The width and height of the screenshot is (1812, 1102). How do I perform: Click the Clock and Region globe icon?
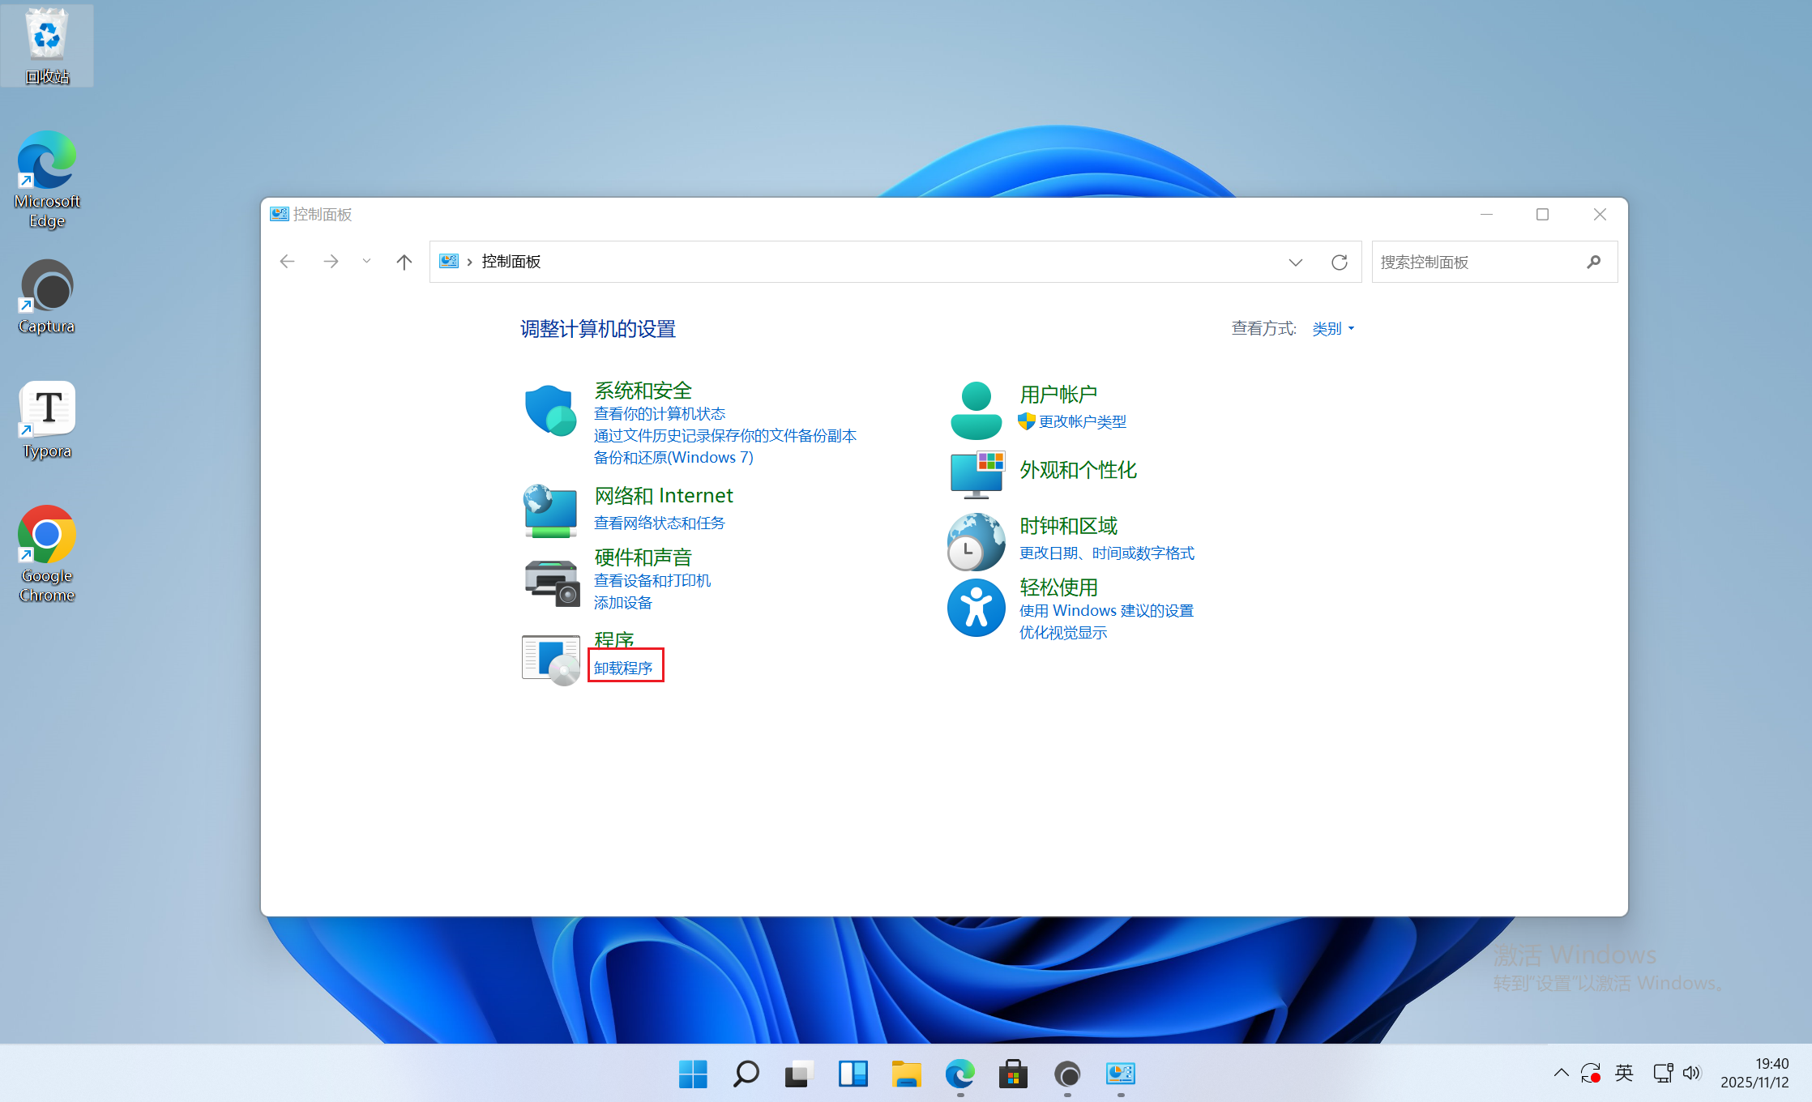click(976, 541)
